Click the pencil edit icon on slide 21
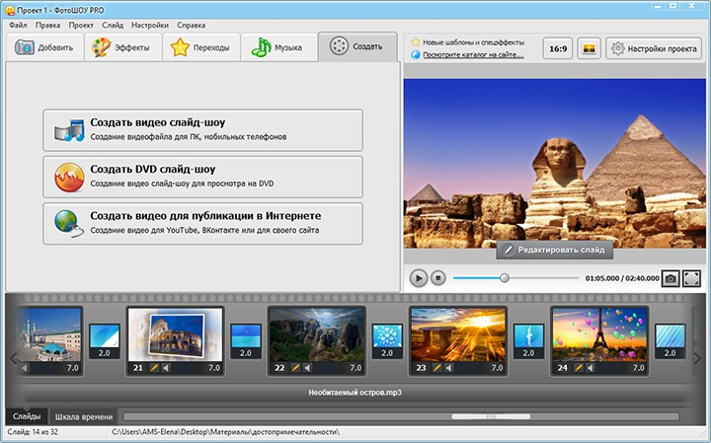The width and height of the screenshot is (711, 443). point(155,368)
